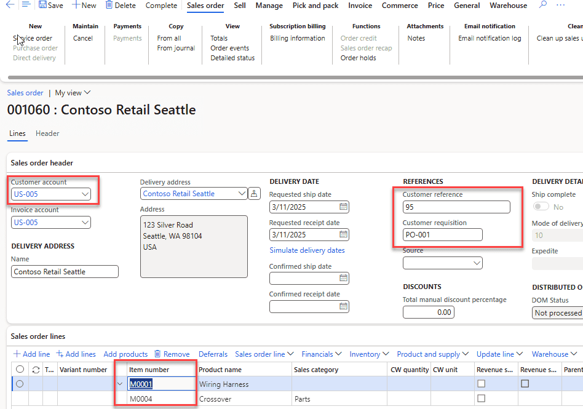
Task: Open calendar for Requested ship date
Action: tap(344, 207)
